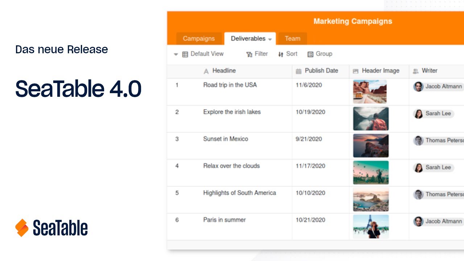Open the Default View label

(x=207, y=54)
